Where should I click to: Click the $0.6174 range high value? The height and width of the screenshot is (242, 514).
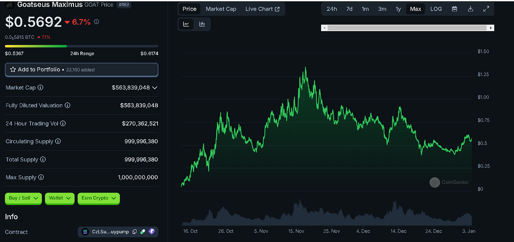[149, 53]
